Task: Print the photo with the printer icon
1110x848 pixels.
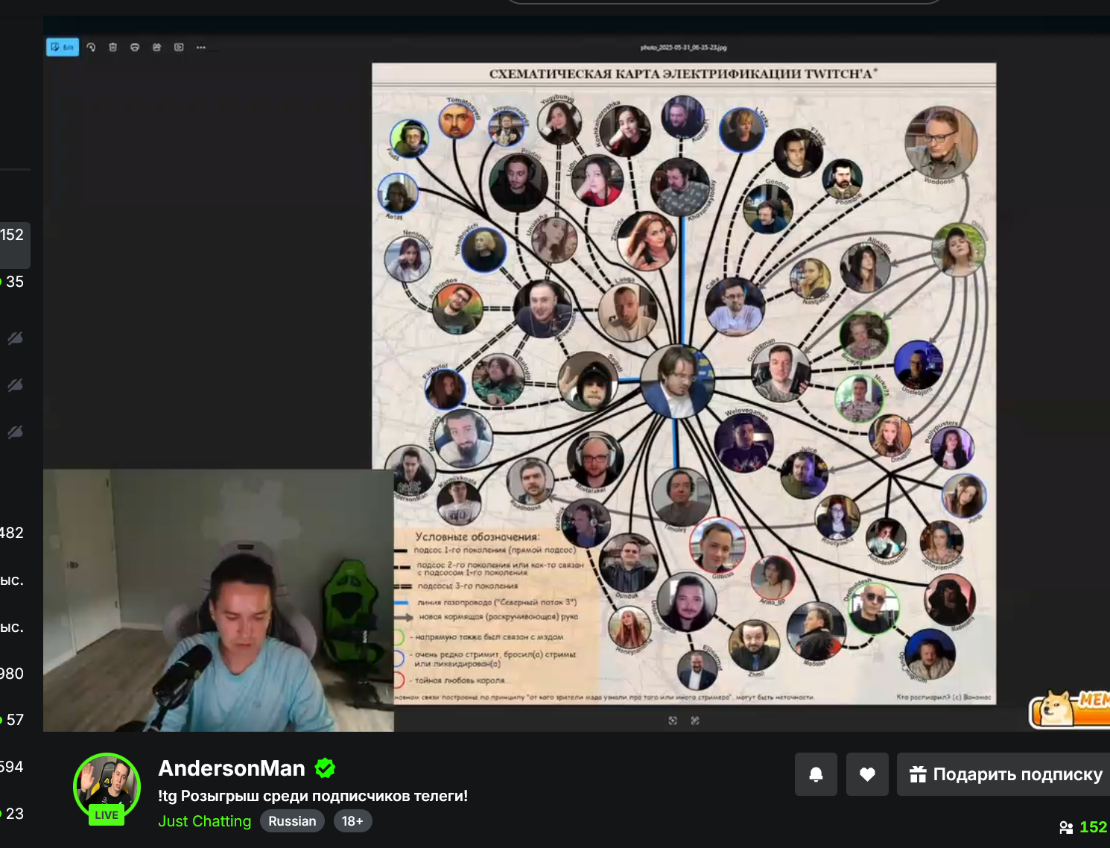Action: coord(135,47)
